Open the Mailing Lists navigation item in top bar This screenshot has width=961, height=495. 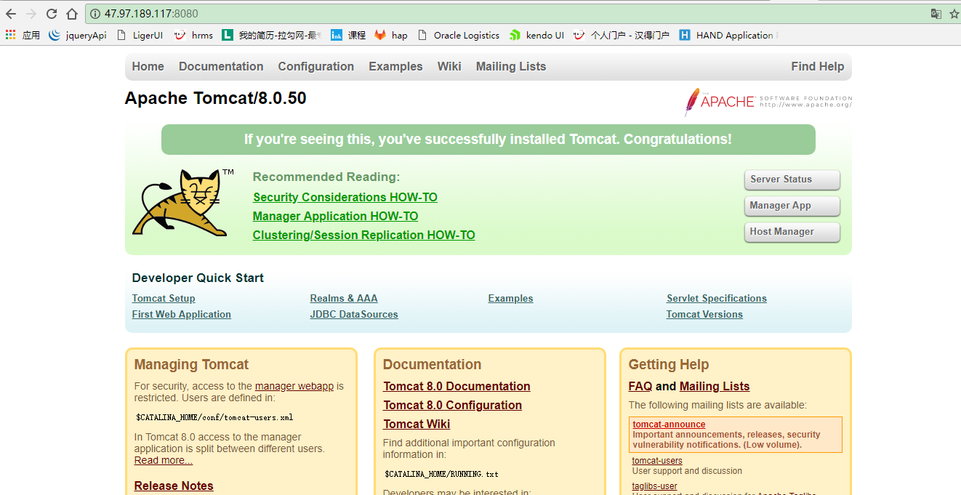pos(511,66)
